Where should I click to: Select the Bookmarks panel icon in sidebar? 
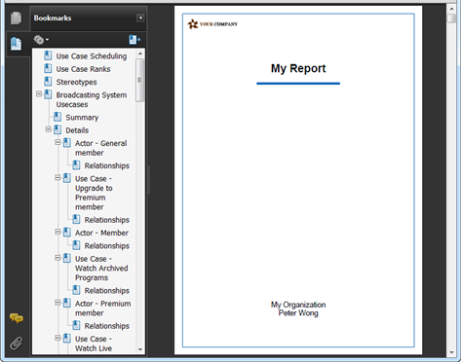(16, 44)
